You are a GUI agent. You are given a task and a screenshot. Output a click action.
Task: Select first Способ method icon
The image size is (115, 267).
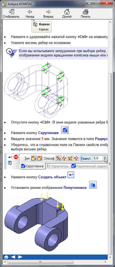pos(58,158)
